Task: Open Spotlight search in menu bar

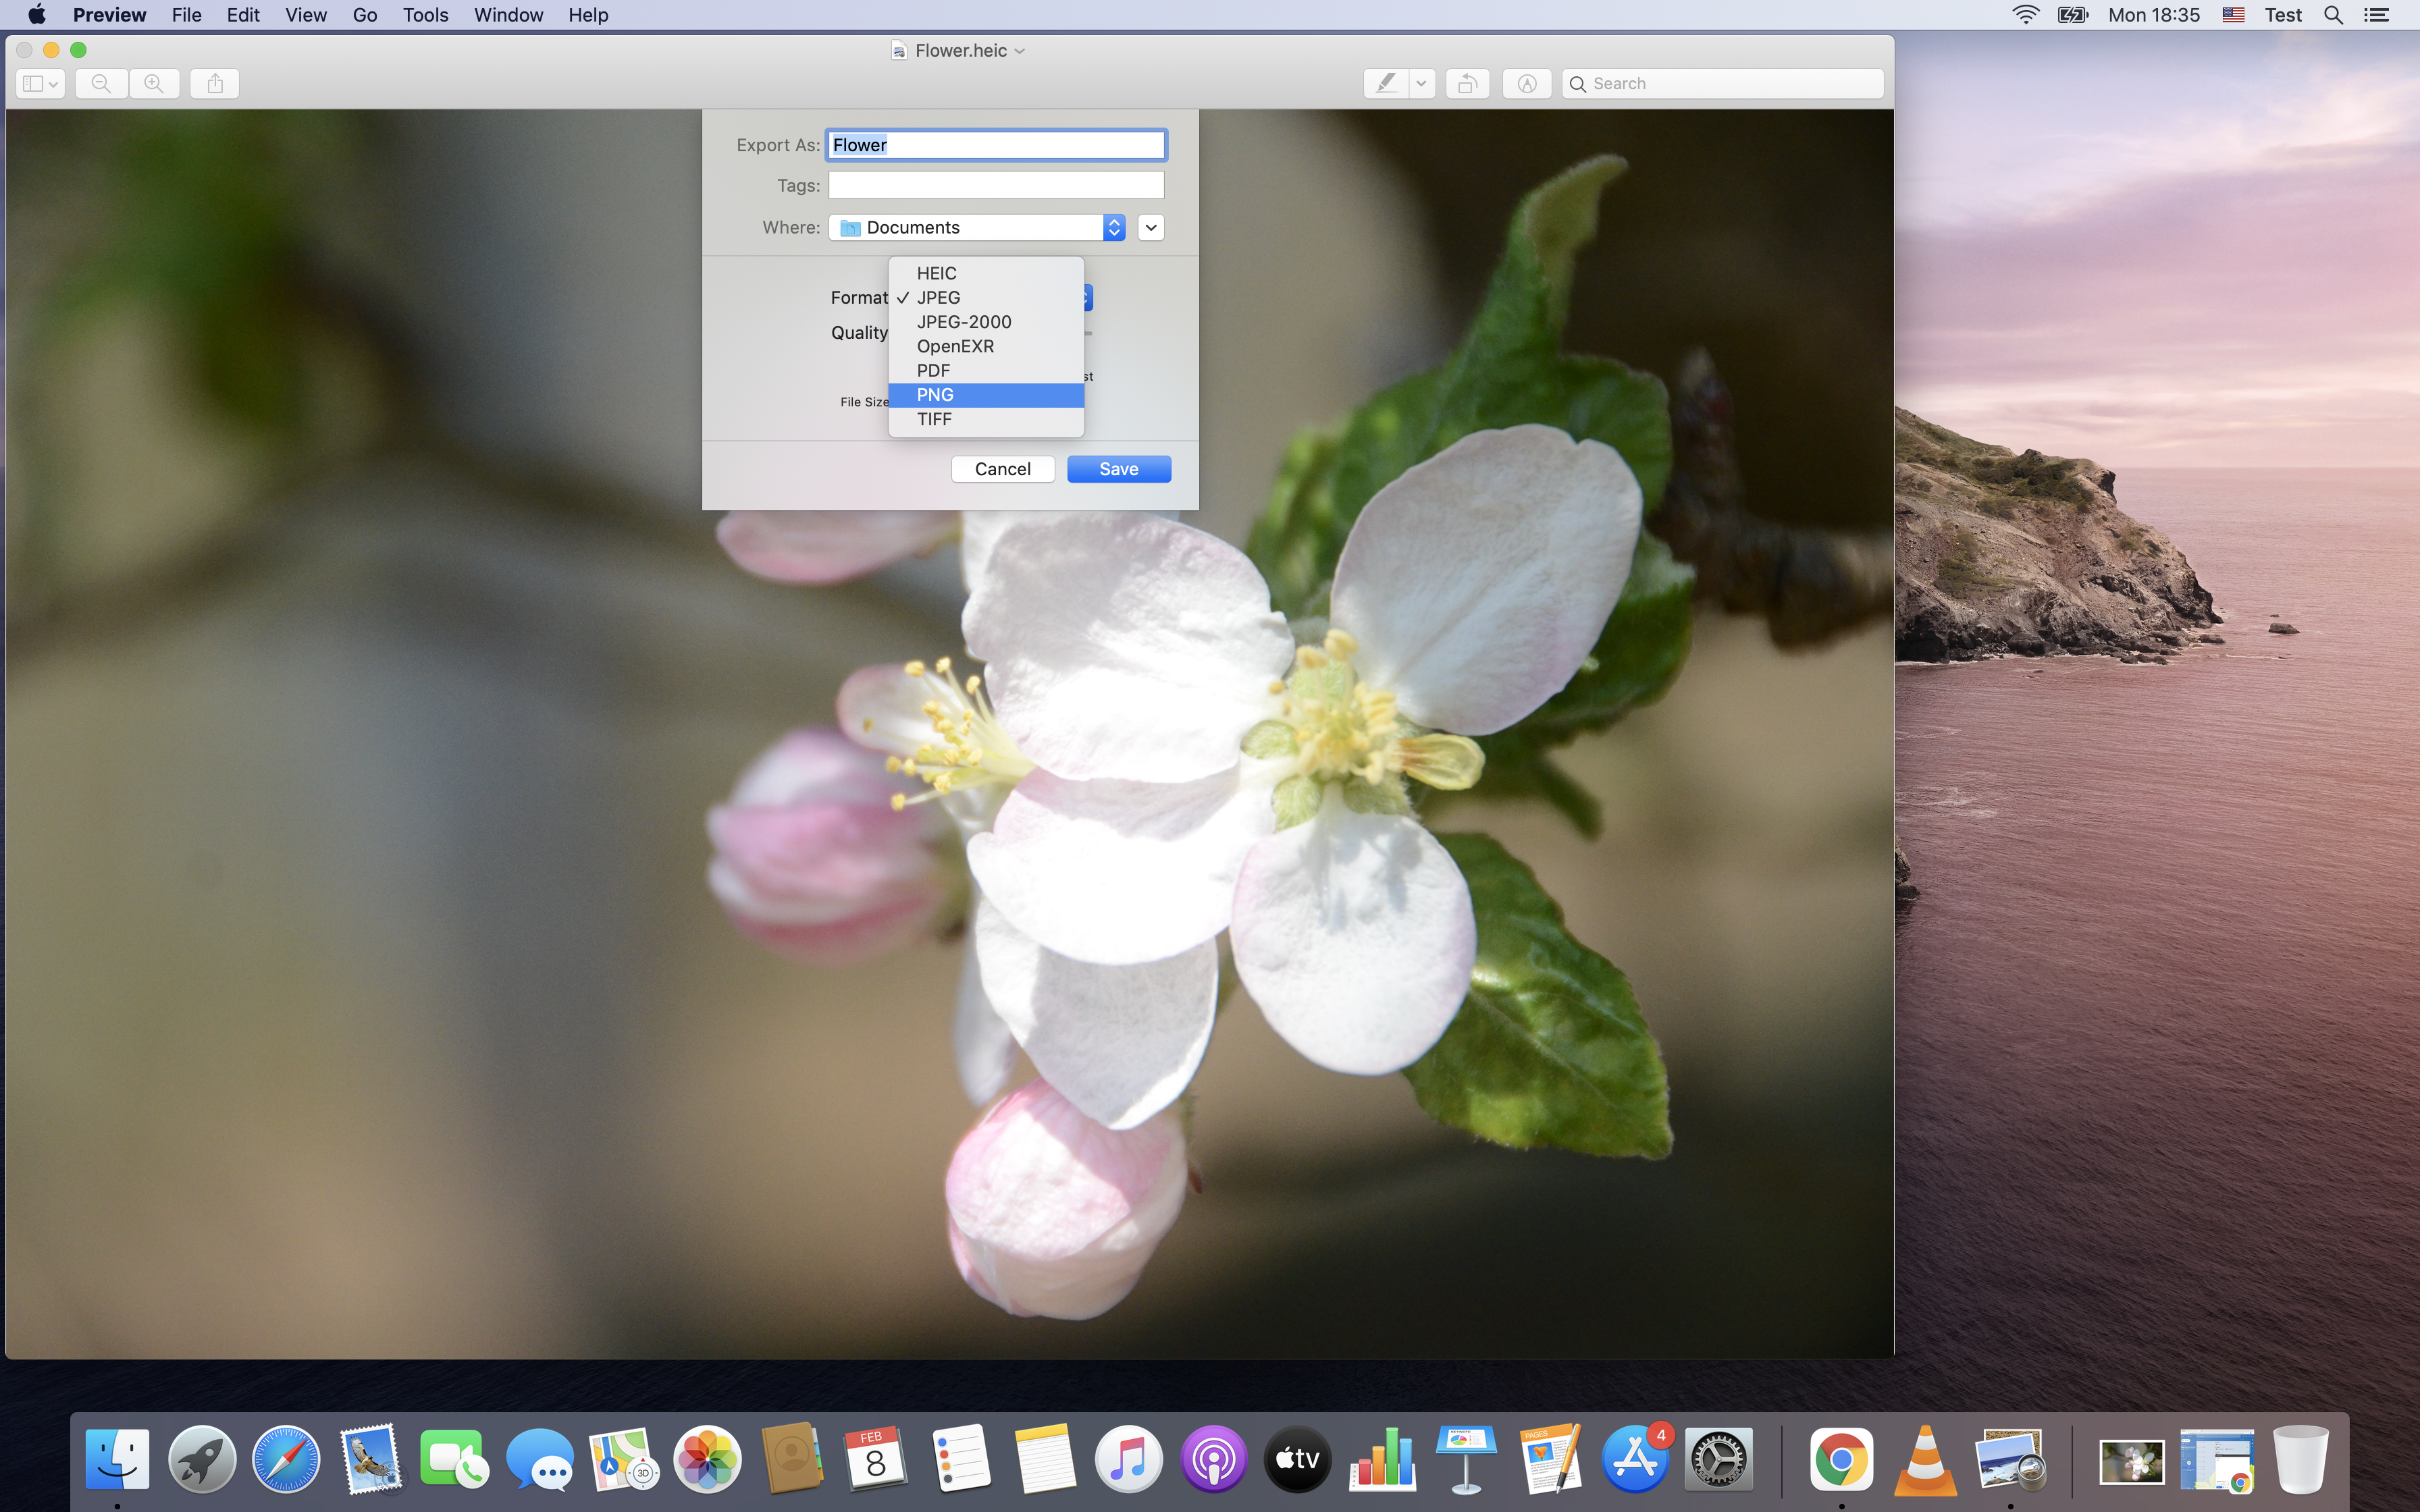Action: tap(2333, 15)
